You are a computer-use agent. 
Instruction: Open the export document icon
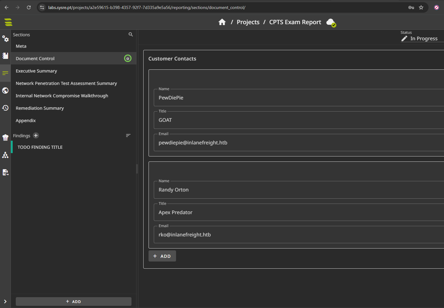(x=5, y=172)
